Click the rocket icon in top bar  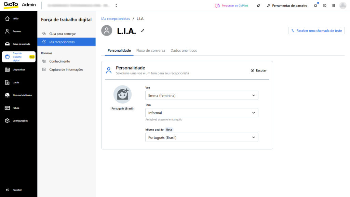coord(259,5)
